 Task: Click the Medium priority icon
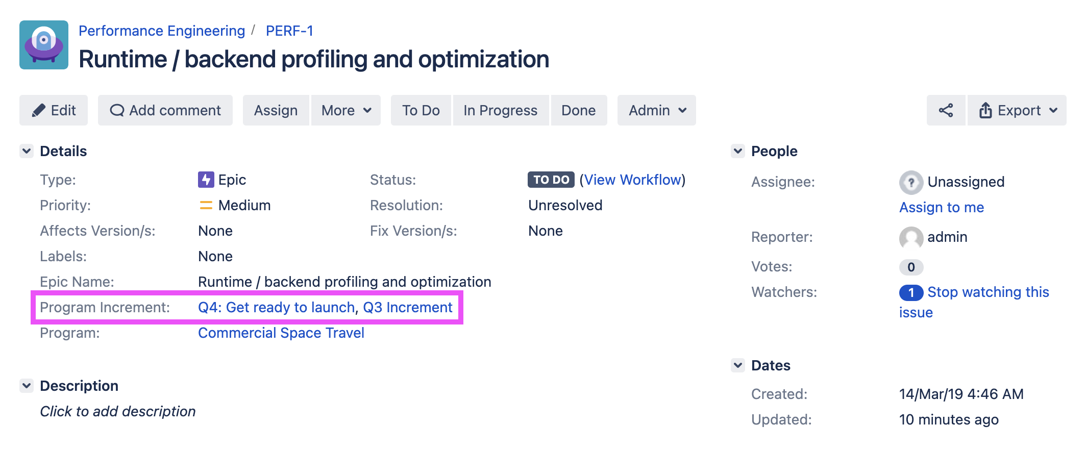[206, 205]
